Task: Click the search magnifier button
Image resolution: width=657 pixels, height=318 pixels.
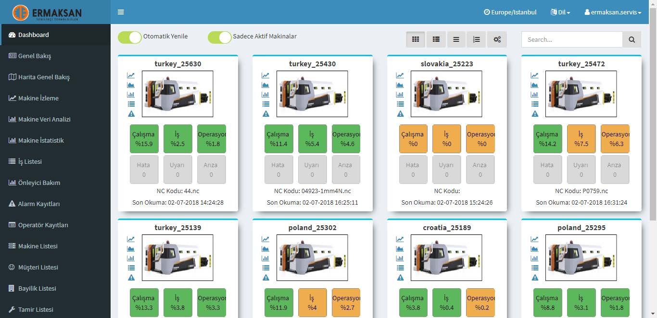Action: pos(632,39)
